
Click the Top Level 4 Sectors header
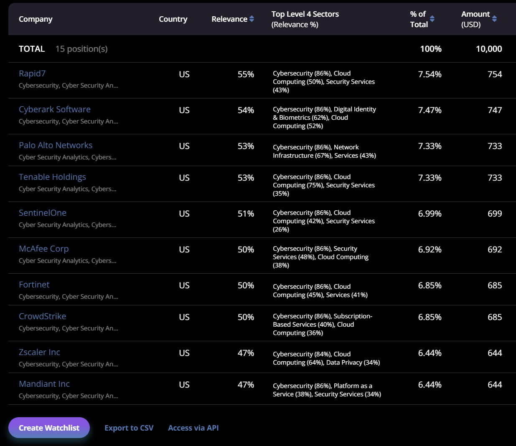click(305, 19)
